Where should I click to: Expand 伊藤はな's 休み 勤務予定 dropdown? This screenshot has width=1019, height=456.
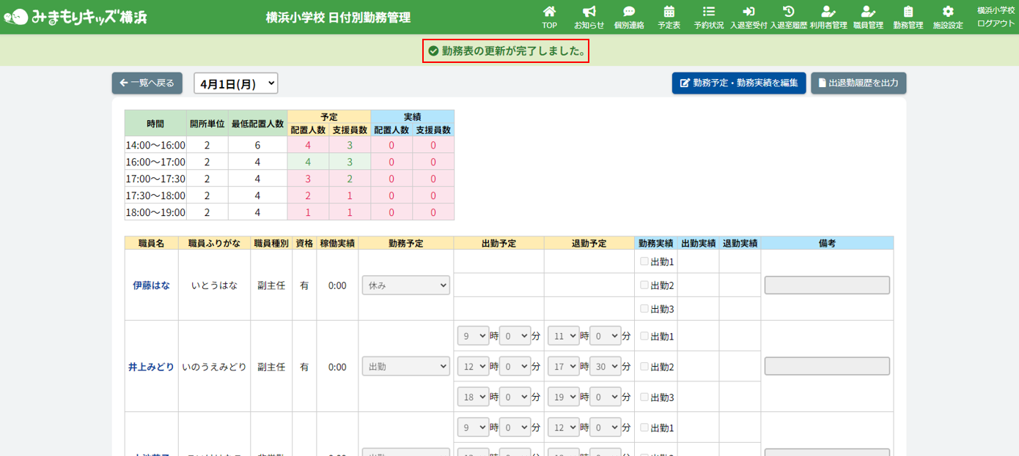(405, 285)
